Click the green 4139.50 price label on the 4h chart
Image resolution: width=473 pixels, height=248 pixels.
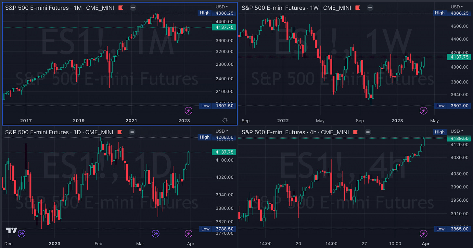point(459,139)
